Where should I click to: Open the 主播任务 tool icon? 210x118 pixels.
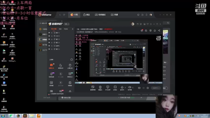[x=70, y=66]
